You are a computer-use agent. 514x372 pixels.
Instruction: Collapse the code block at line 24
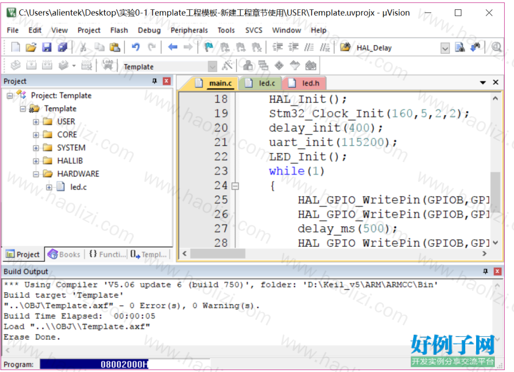[x=235, y=186]
